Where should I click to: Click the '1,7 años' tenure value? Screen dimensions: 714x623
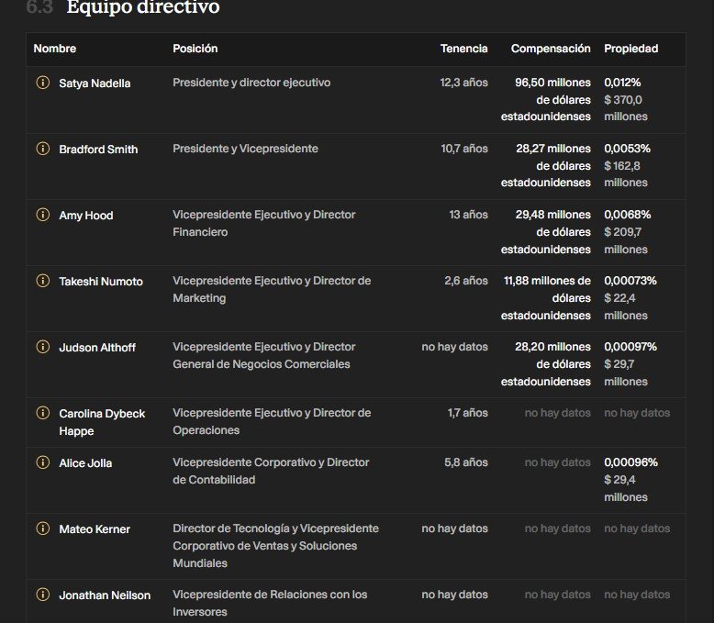coord(467,413)
